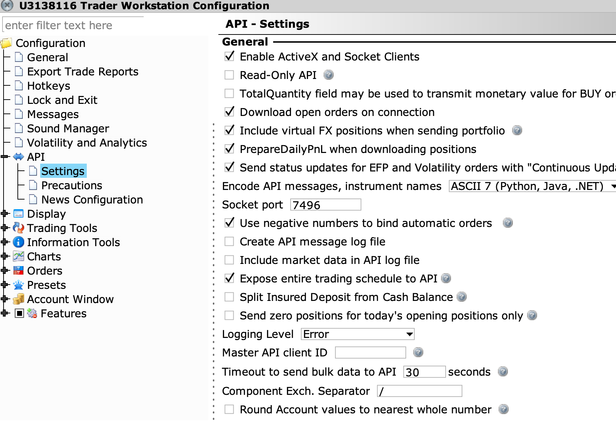Uncheck Enable ActiveX and Socket Clients
Screen dimensions: 616x424
229,56
